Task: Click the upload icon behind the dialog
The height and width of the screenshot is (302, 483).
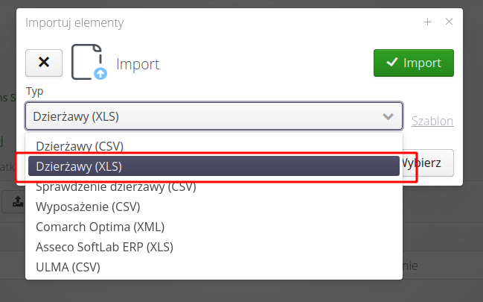Action: click(x=17, y=201)
